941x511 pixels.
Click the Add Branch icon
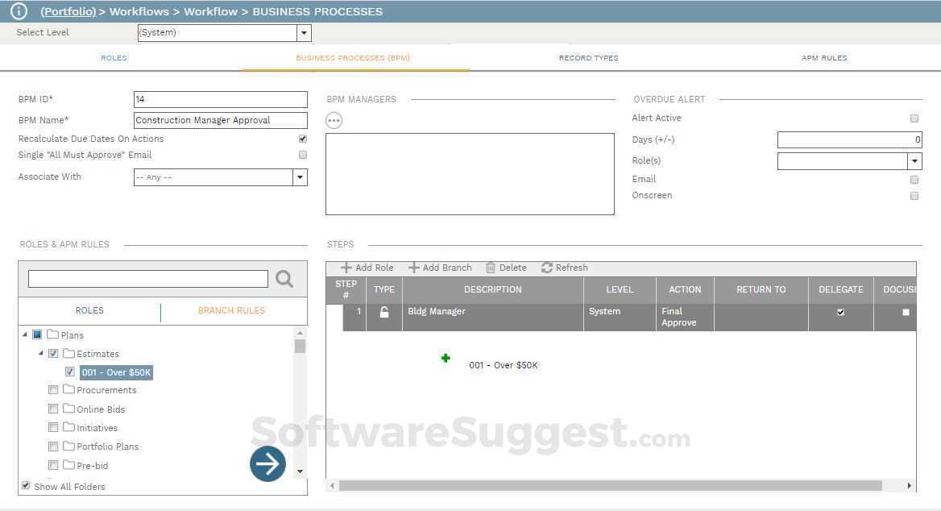tap(413, 268)
